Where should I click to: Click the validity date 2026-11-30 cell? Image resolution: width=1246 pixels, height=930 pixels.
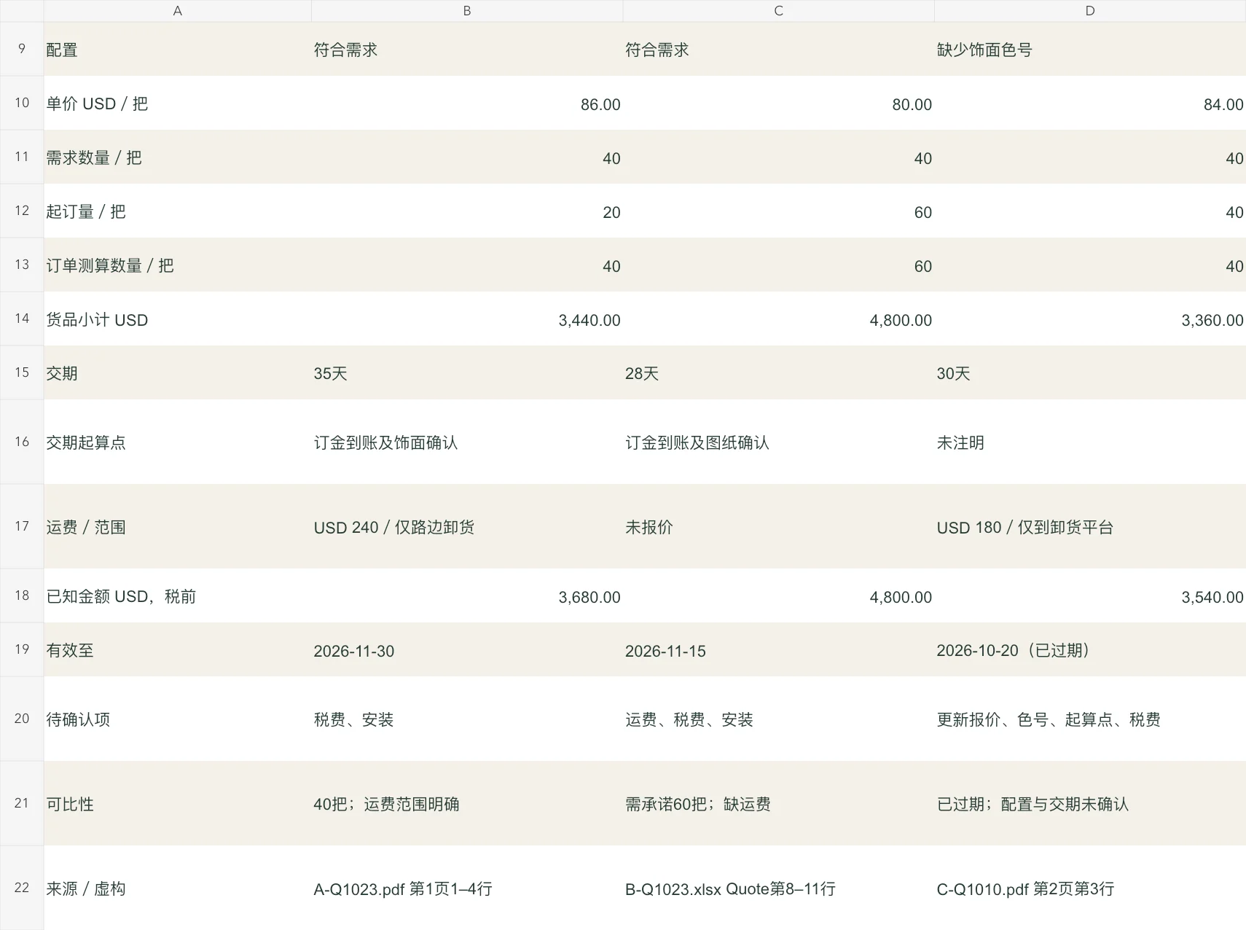467,650
